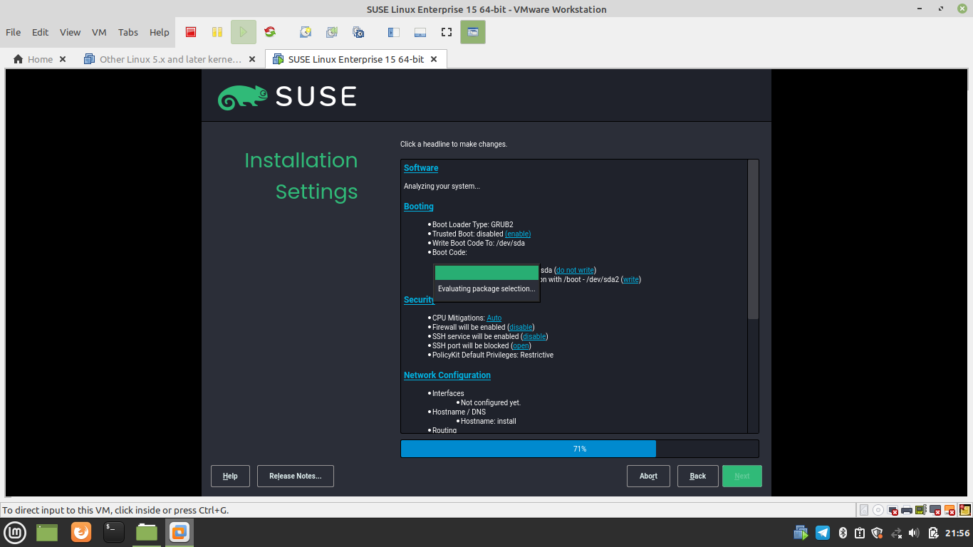The height and width of the screenshot is (547, 973).
Task: Open the snapshot manager toolbar icon
Action: pos(358,32)
